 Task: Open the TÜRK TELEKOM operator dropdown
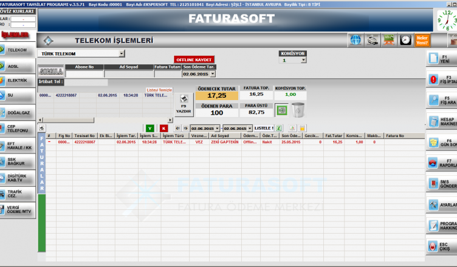122,53
